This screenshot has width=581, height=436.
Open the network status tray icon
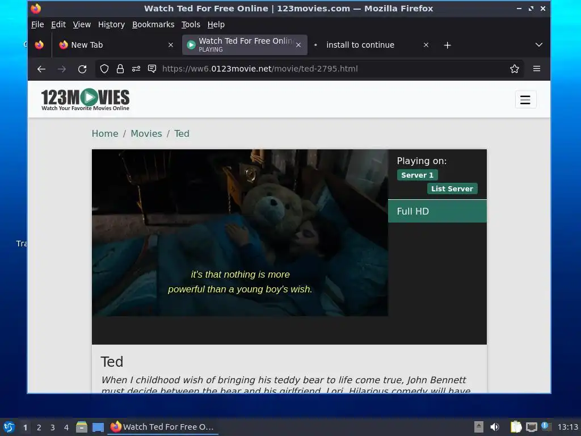pos(531,427)
